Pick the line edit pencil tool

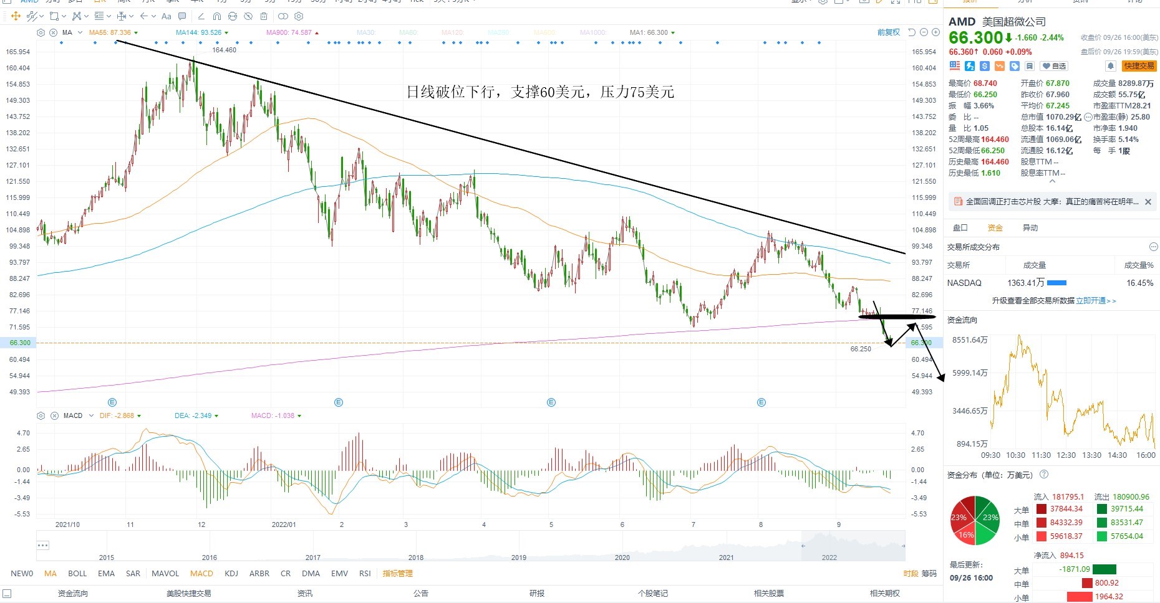pos(201,16)
